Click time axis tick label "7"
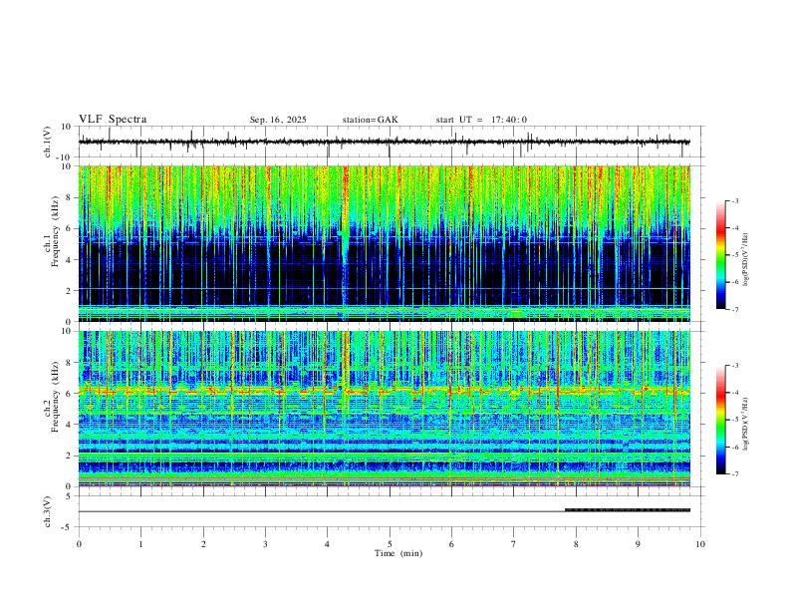 pyautogui.click(x=514, y=544)
